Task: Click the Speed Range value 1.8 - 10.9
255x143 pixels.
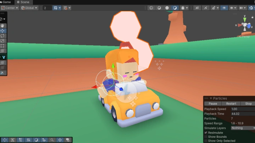Action: [x=237, y=123]
